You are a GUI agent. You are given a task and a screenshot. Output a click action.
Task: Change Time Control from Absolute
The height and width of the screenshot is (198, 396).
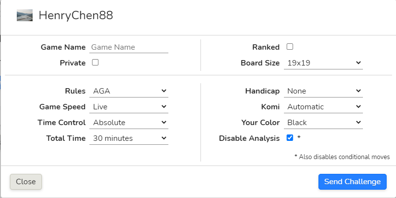coord(129,123)
